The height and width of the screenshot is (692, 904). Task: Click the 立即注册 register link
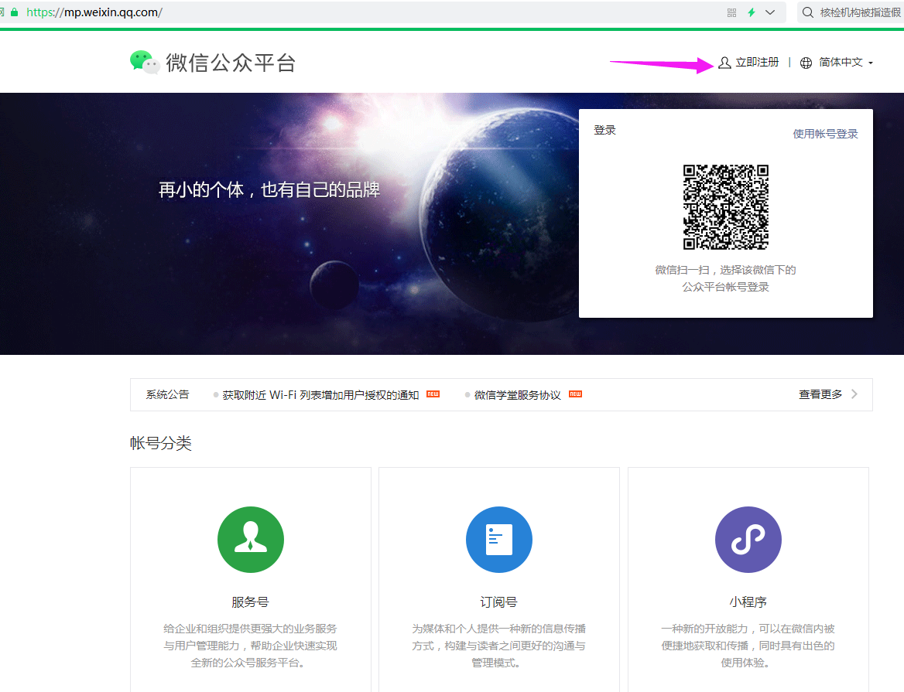(x=757, y=62)
